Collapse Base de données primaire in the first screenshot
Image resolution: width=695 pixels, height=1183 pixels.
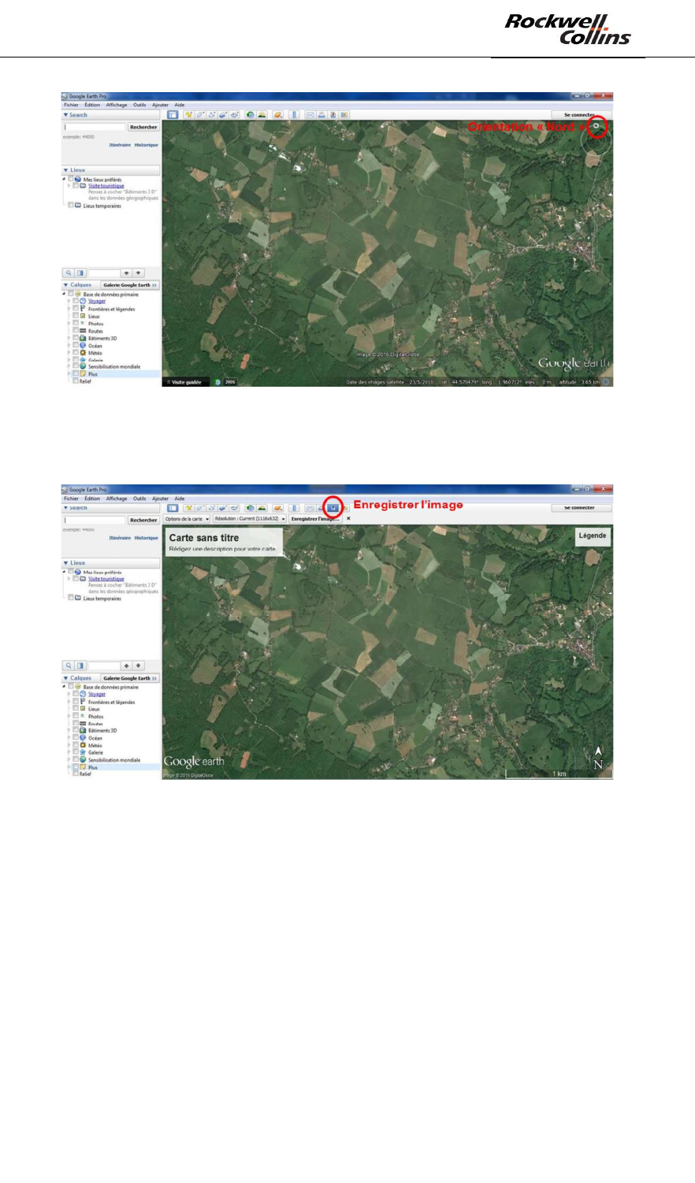click(x=64, y=294)
